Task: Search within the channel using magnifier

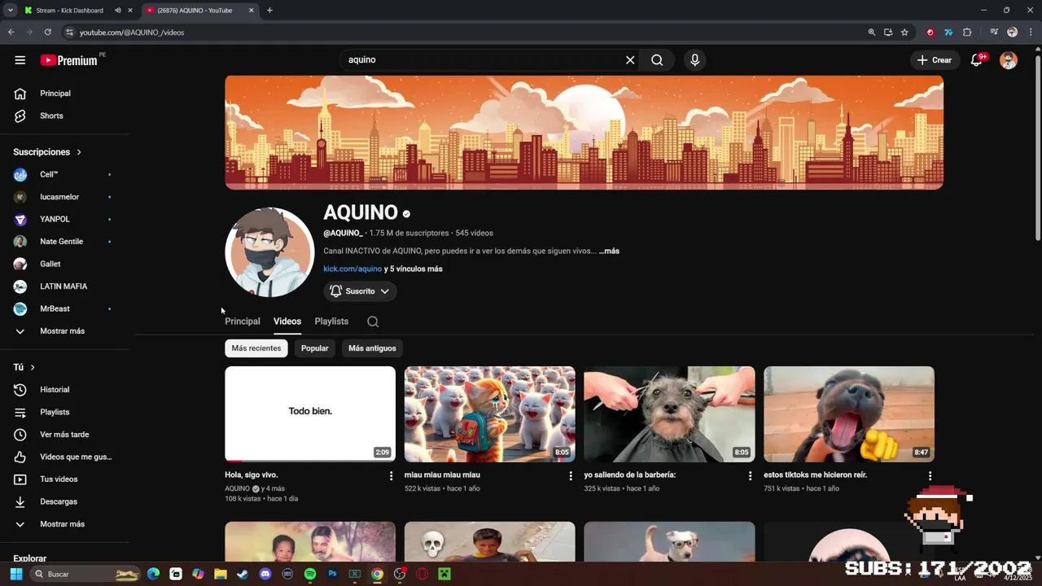Action: click(373, 321)
